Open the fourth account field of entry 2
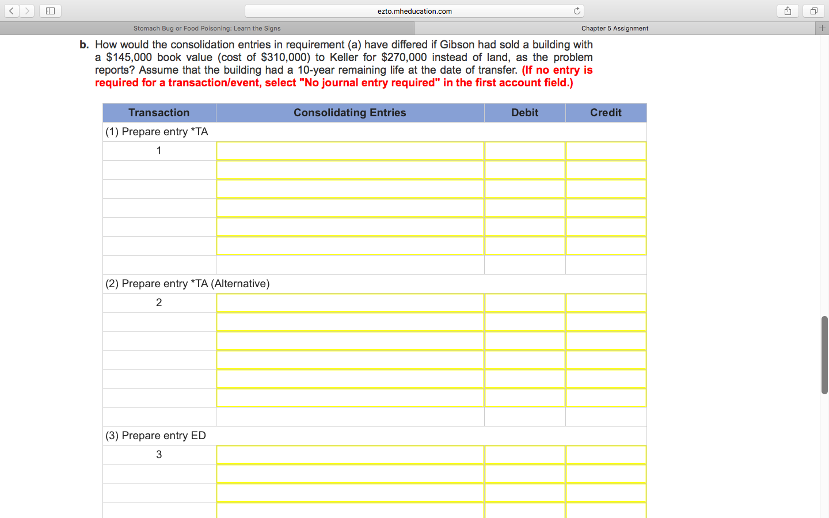Image resolution: width=829 pixels, height=518 pixels. tap(350, 360)
